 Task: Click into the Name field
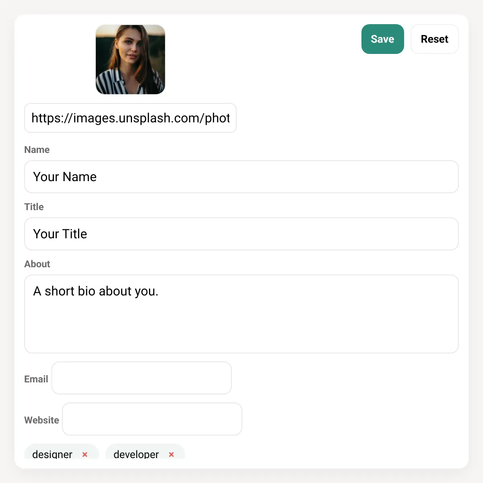click(x=242, y=177)
